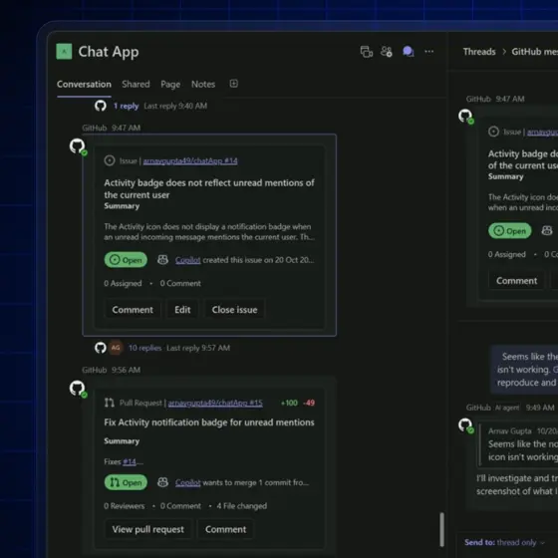Open the 1 reply thread link
Viewport: 558px width, 558px height.
coord(126,106)
